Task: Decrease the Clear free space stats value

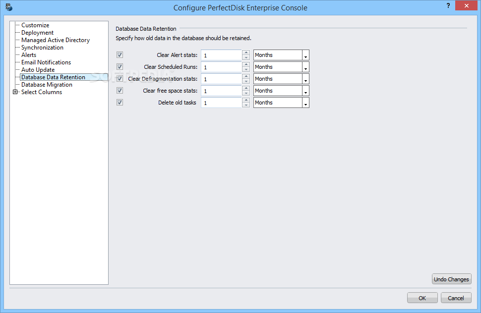Action: [246, 94]
